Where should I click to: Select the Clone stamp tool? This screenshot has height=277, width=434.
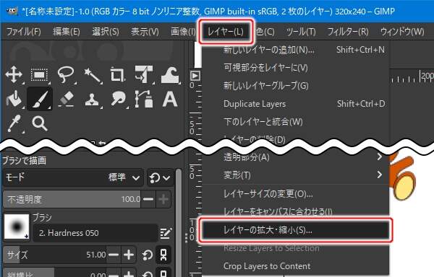click(x=92, y=100)
